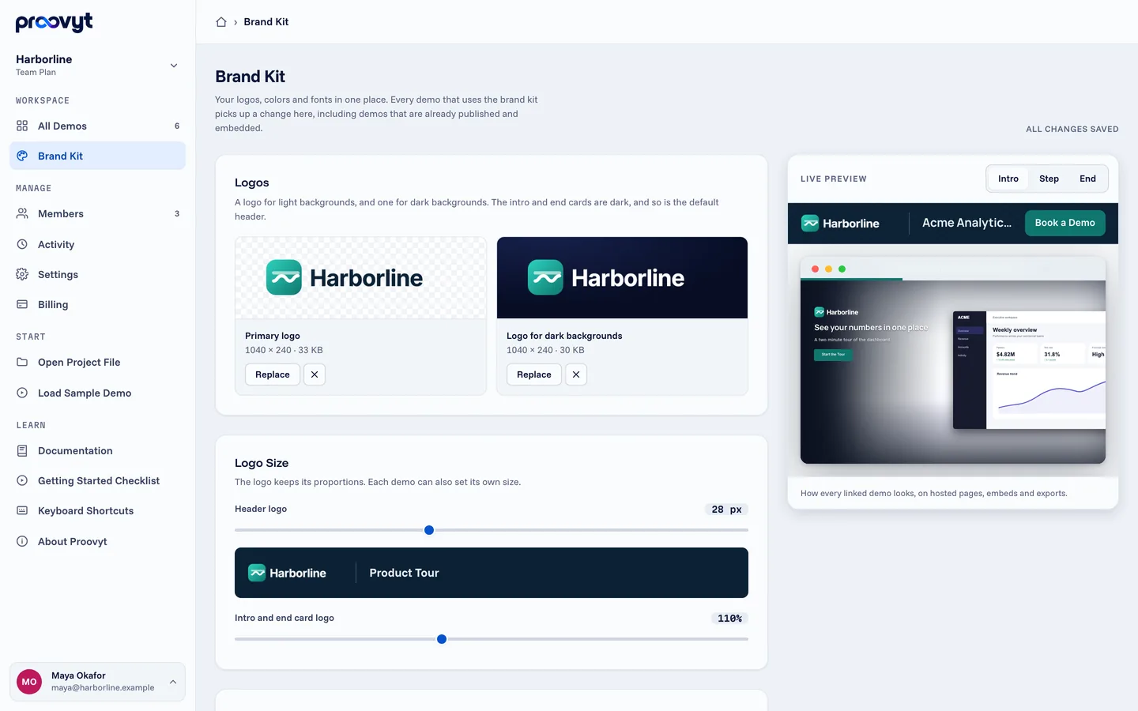Click the Billing card icon

(22, 304)
